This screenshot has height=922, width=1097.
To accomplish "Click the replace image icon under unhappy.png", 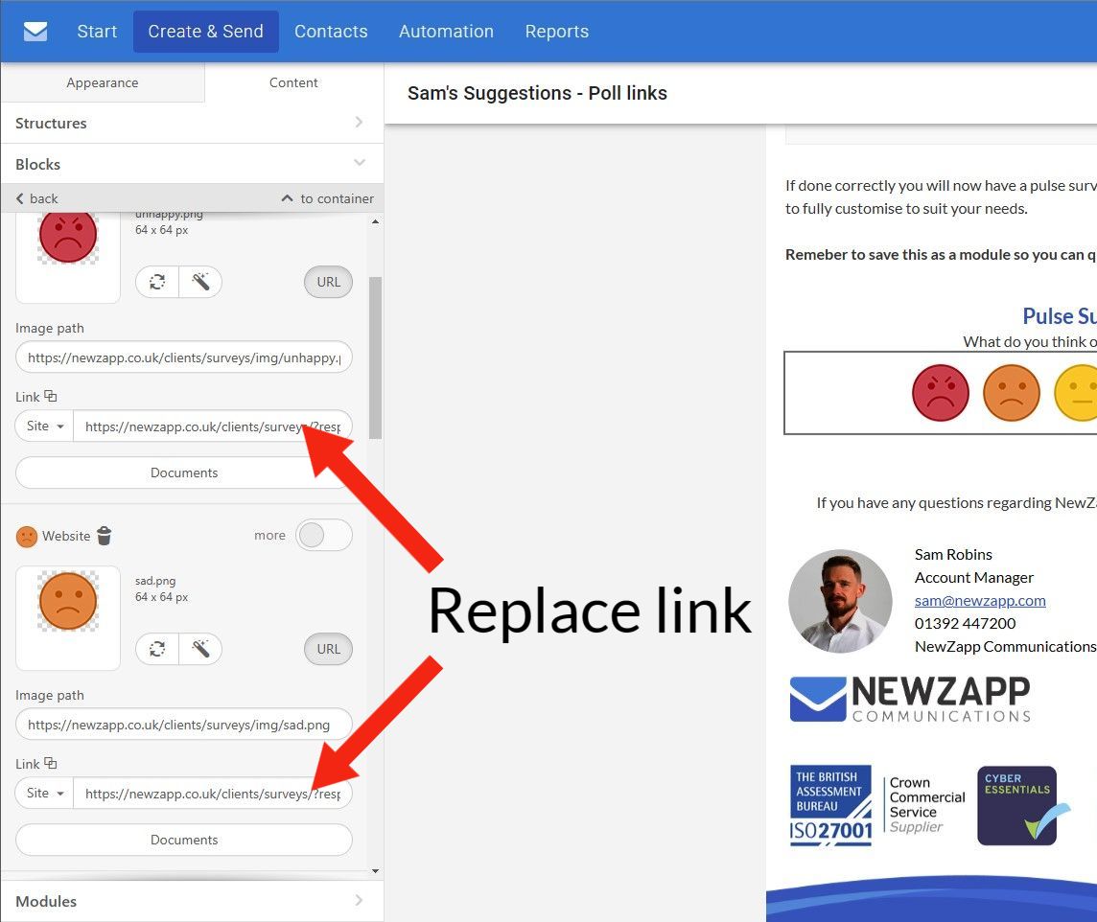I will (x=157, y=282).
